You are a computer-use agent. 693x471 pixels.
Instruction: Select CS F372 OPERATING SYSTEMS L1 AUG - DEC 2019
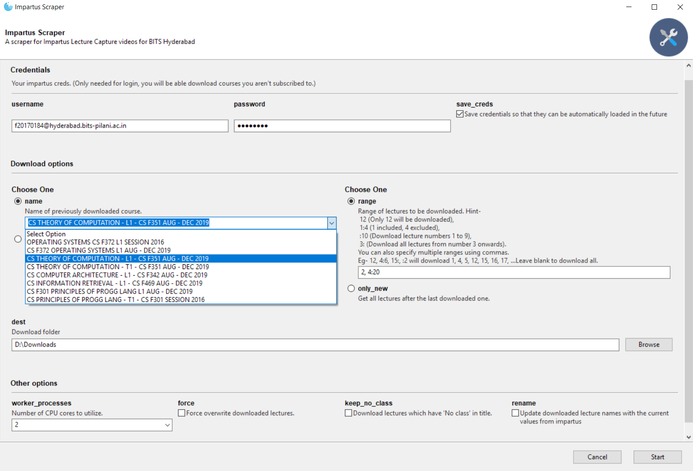click(x=181, y=250)
